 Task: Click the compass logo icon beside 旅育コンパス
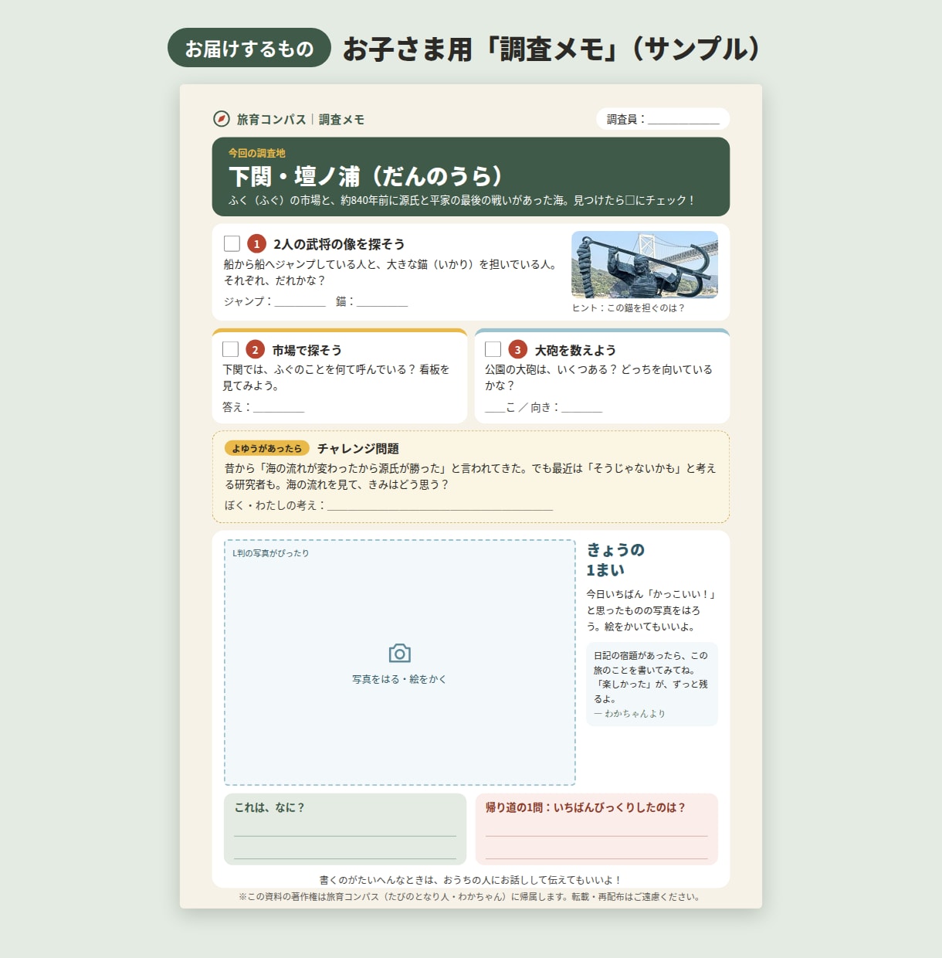pyautogui.click(x=222, y=119)
